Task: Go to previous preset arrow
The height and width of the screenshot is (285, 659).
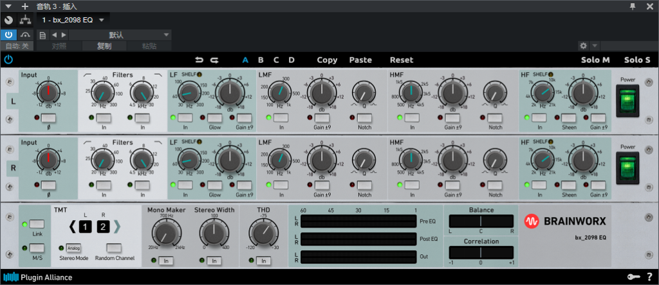Action: coord(54,35)
